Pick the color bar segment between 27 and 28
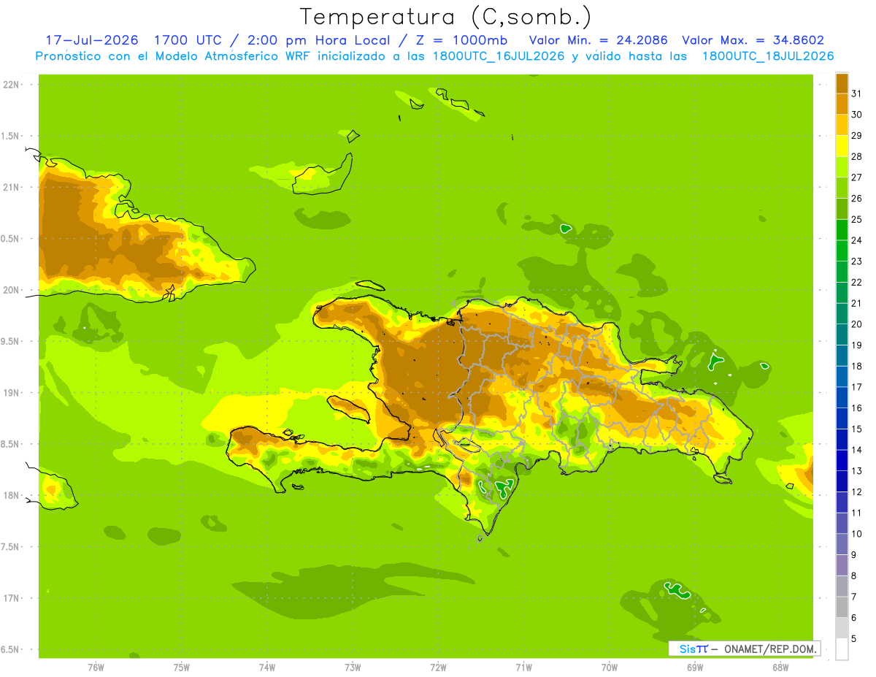 point(842,167)
